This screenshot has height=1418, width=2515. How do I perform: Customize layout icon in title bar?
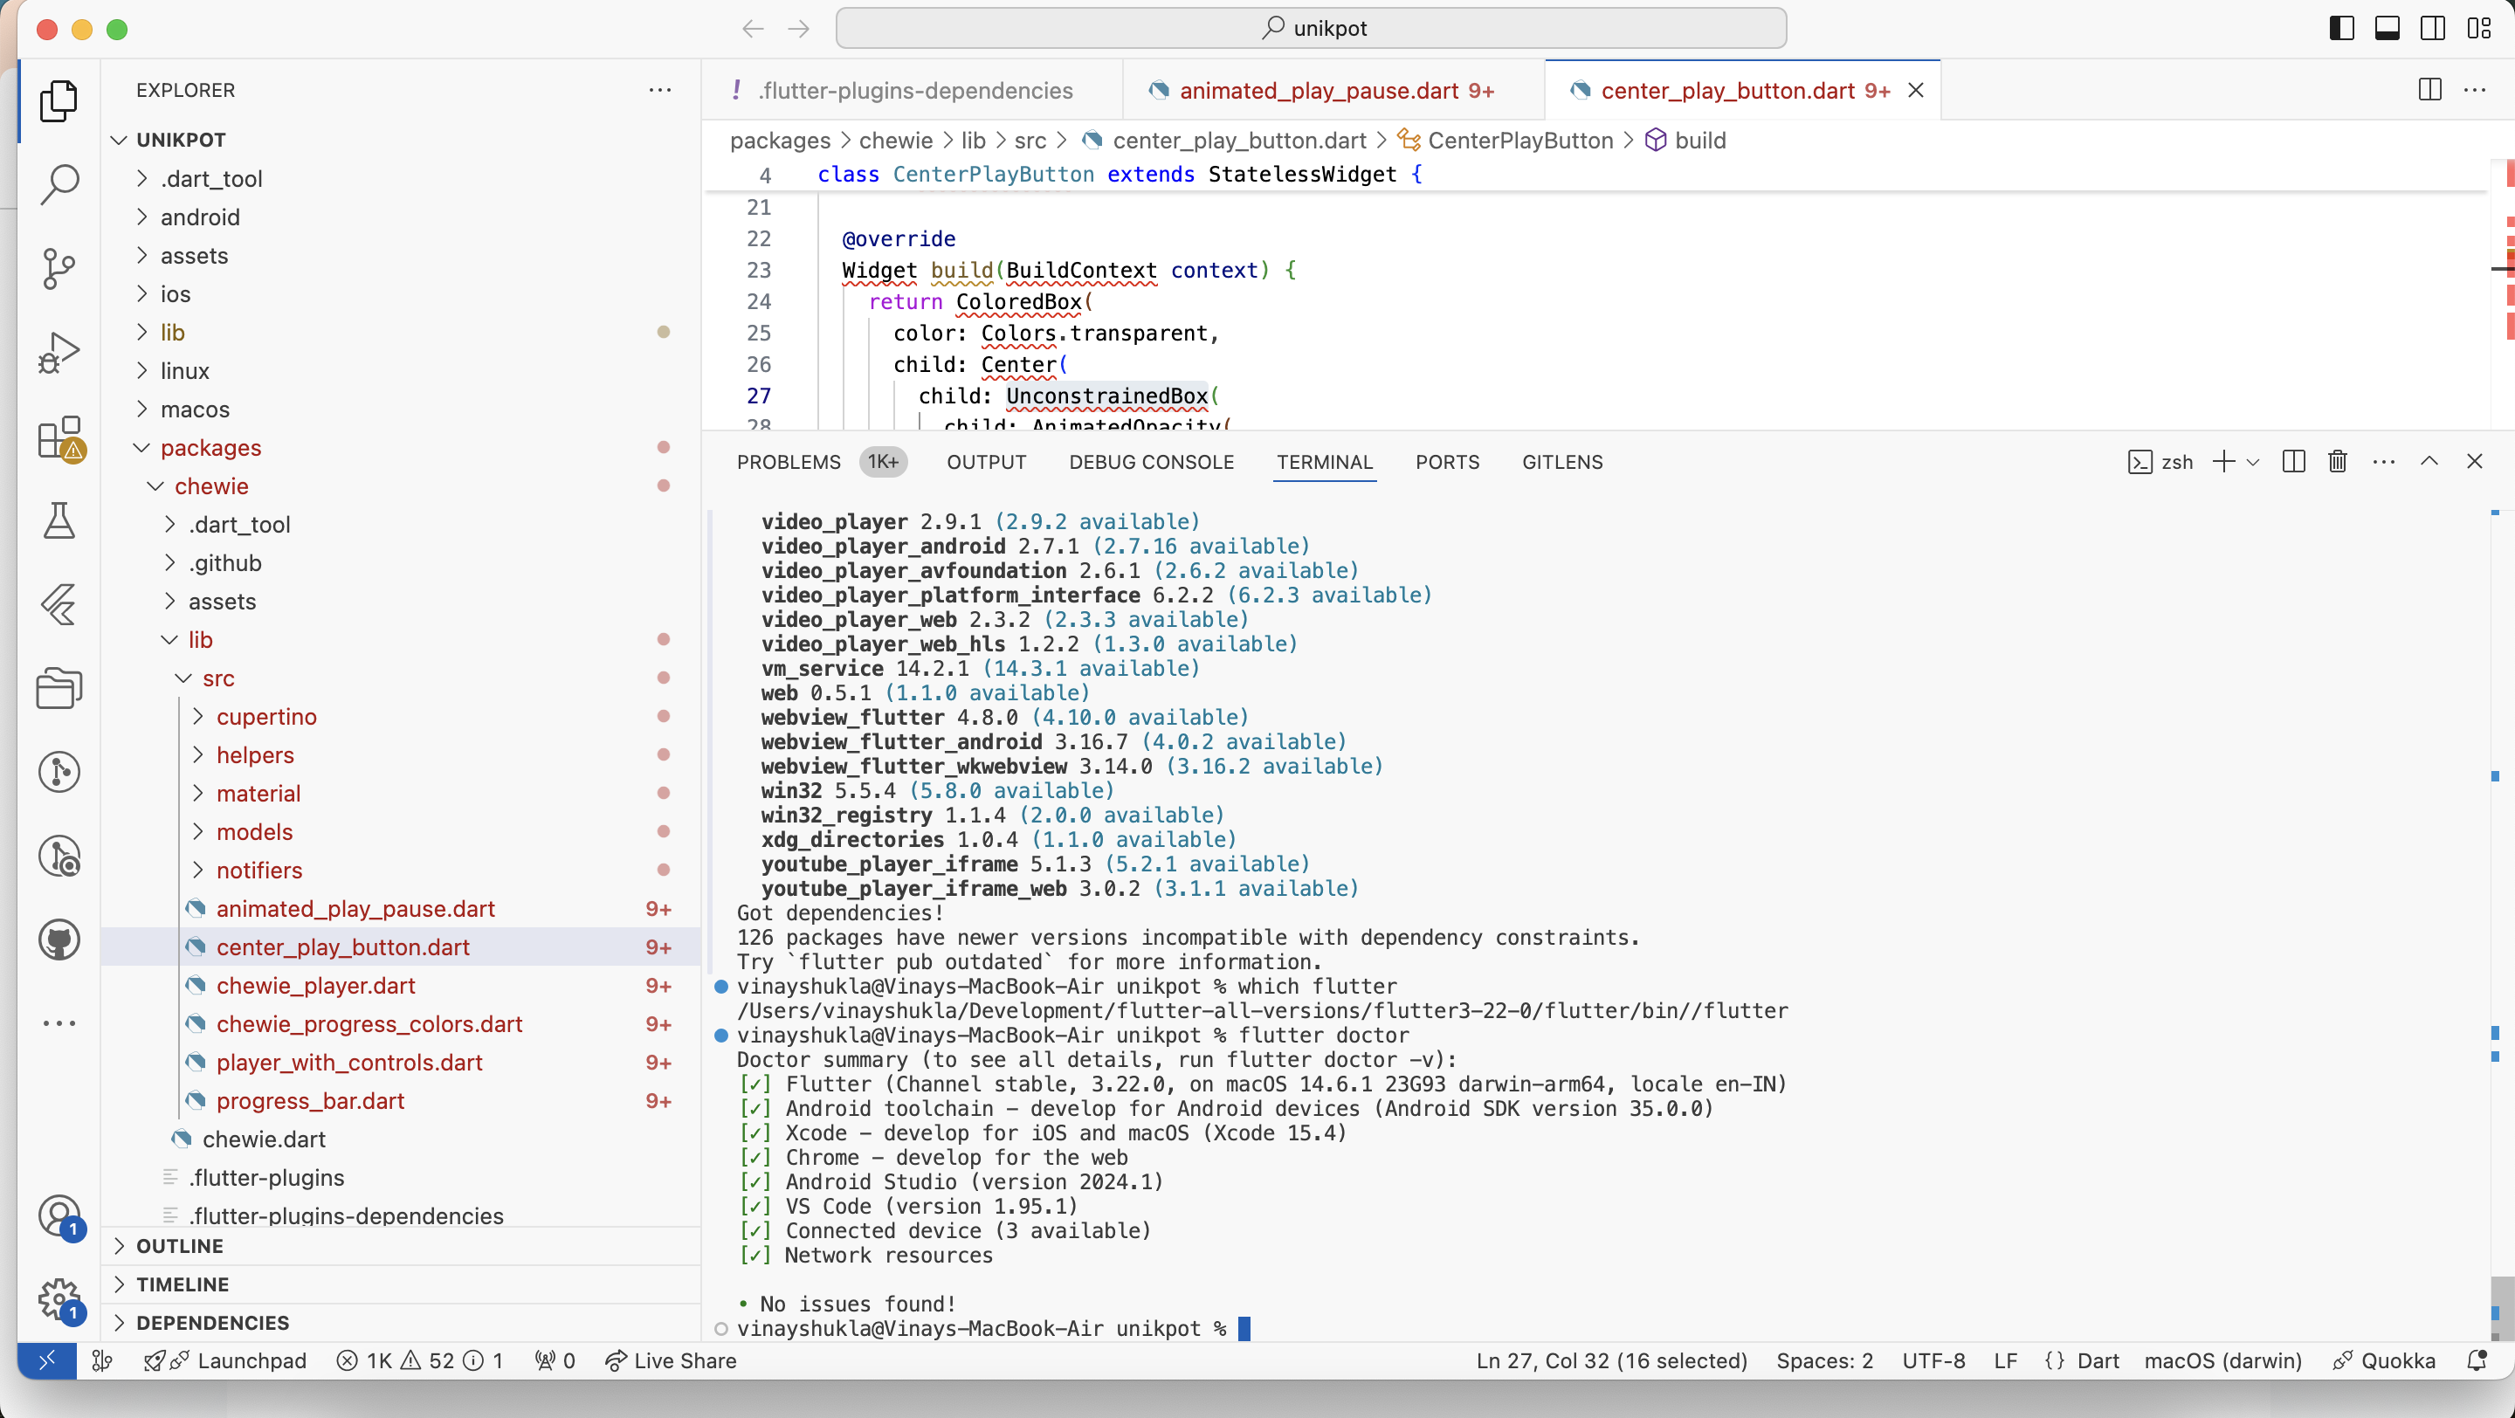[x=2479, y=28]
